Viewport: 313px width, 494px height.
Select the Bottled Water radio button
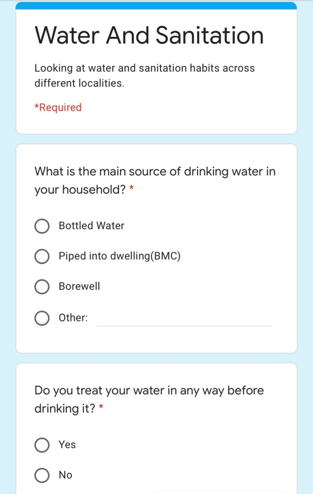42,226
